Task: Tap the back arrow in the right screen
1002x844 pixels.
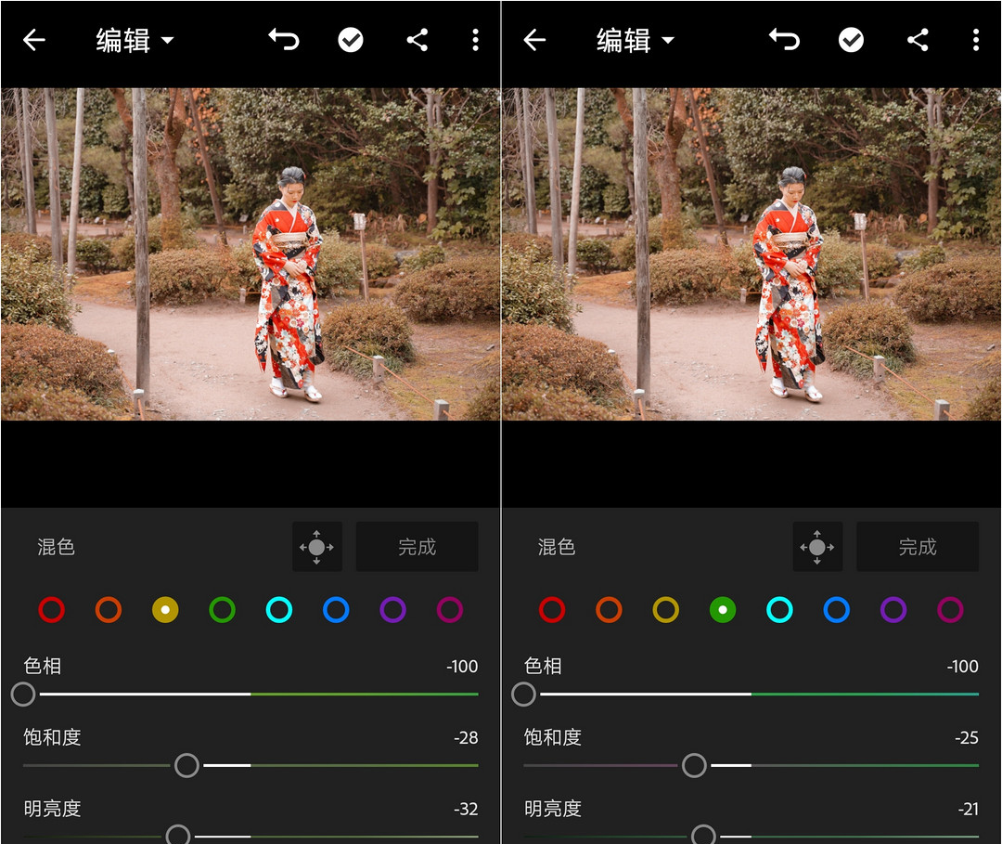Action: (x=534, y=40)
